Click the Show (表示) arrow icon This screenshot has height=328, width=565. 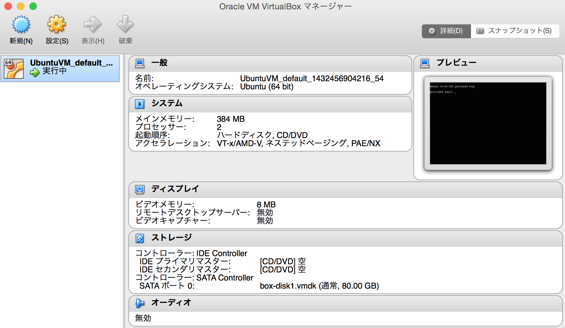(92, 24)
